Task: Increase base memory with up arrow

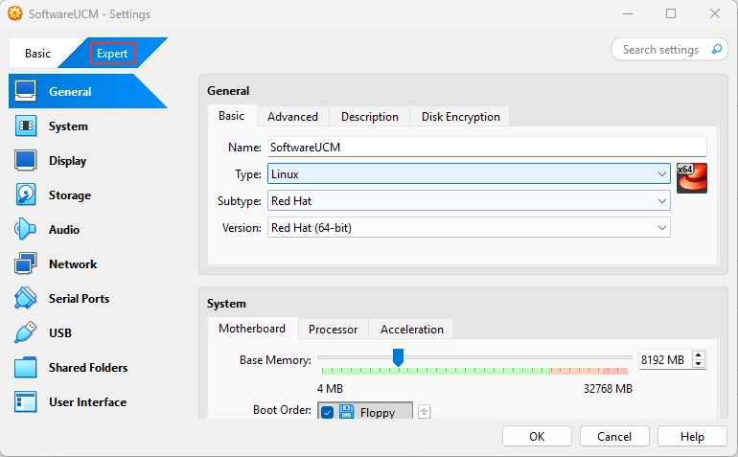Action: point(699,355)
